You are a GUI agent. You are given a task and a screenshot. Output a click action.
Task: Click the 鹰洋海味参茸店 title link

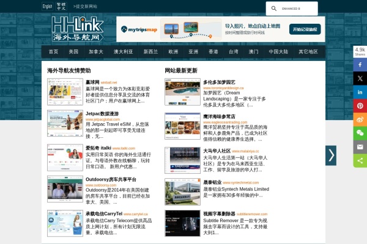[x=220, y=117]
